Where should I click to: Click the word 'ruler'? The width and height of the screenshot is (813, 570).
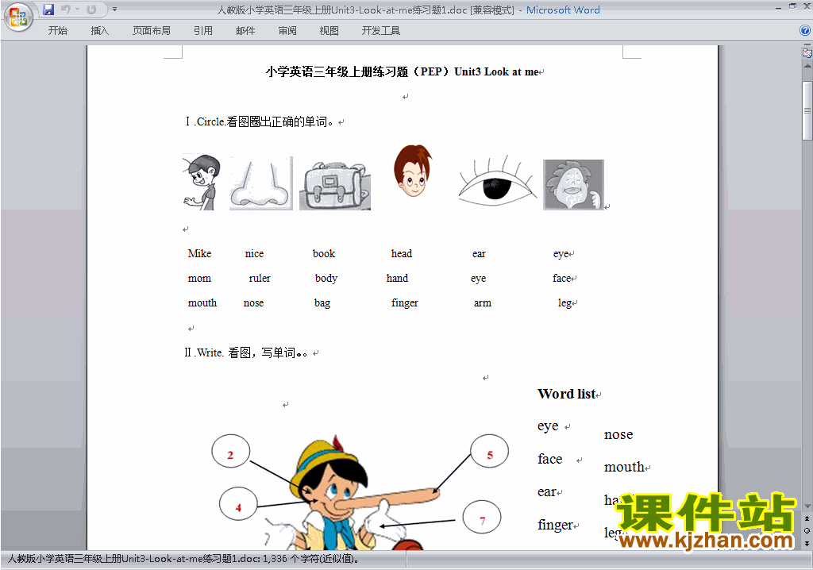(x=260, y=279)
